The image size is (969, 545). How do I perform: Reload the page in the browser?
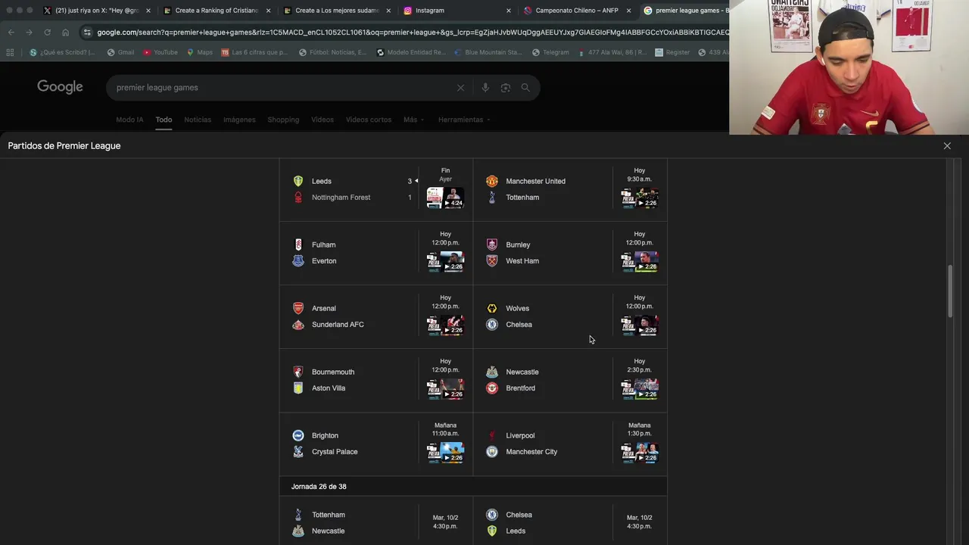pos(47,33)
